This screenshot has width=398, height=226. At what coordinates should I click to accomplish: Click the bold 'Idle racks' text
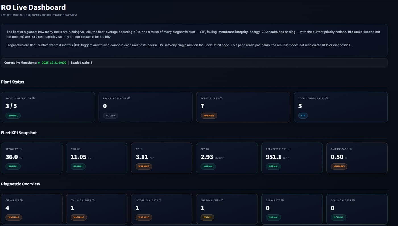click(x=355, y=32)
